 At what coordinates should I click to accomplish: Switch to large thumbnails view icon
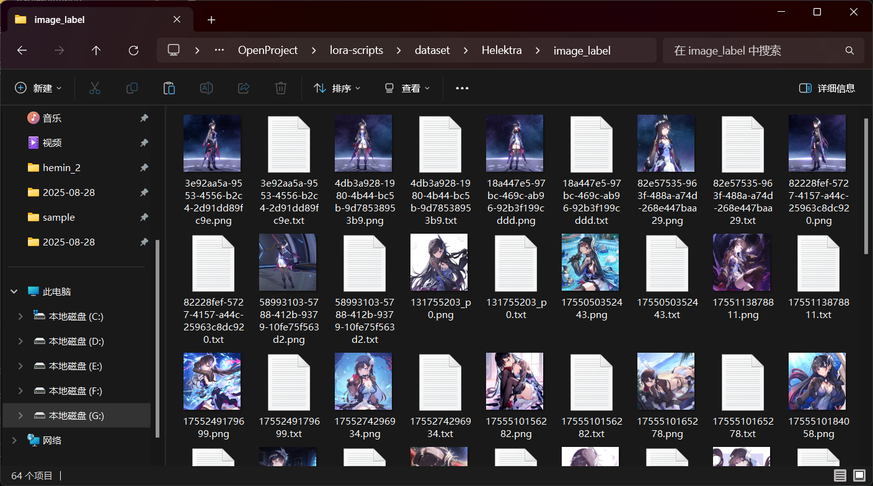(x=859, y=475)
